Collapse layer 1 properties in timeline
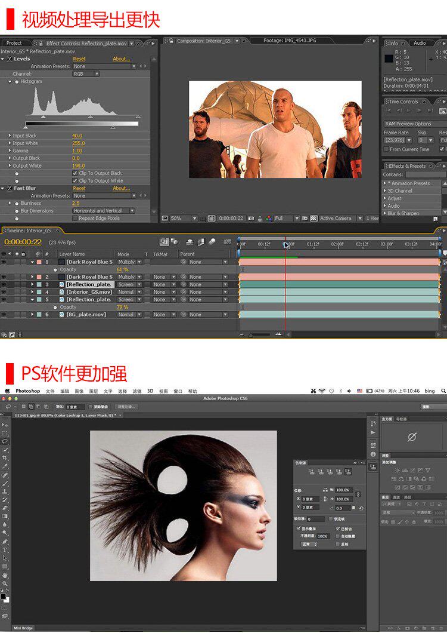This screenshot has height=633, width=447. pos(32,262)
